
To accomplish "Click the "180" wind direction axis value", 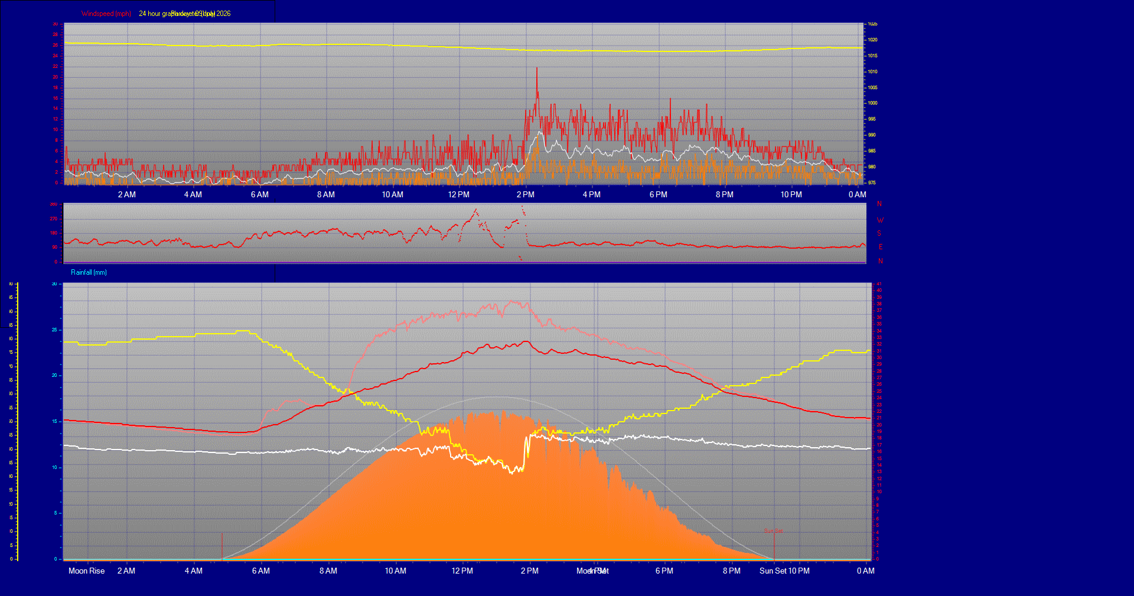I will 54,233.
